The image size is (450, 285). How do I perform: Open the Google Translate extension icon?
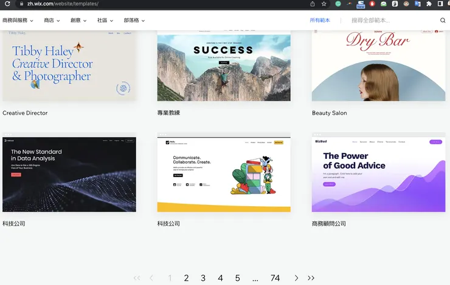coord(418,4)
